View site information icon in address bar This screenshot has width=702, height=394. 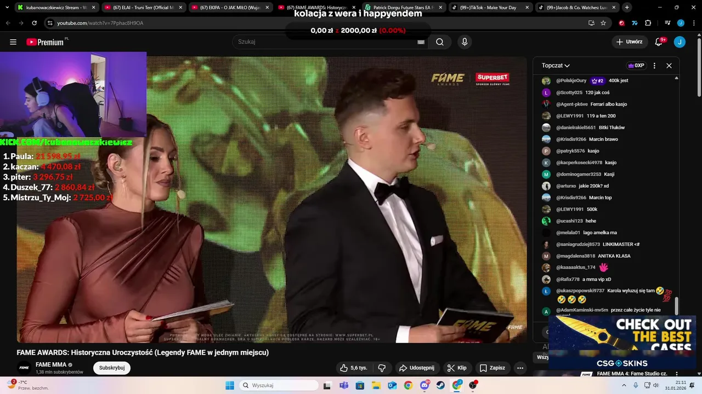(x=50, y=23)
